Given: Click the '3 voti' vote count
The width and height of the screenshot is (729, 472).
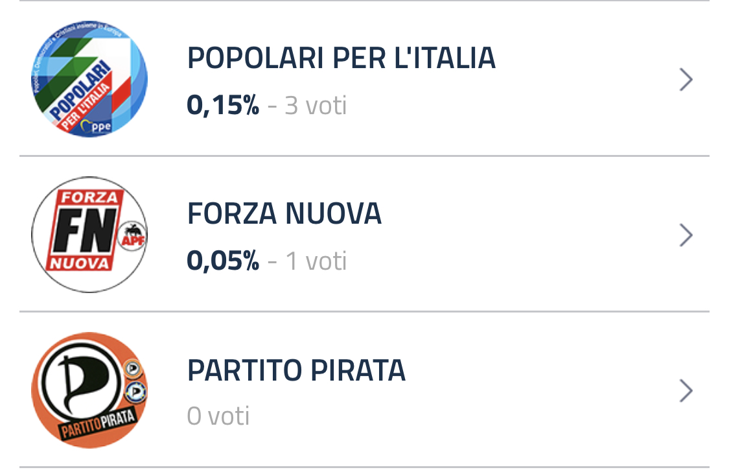Looking at the screenshot, I should pos(316,106).
